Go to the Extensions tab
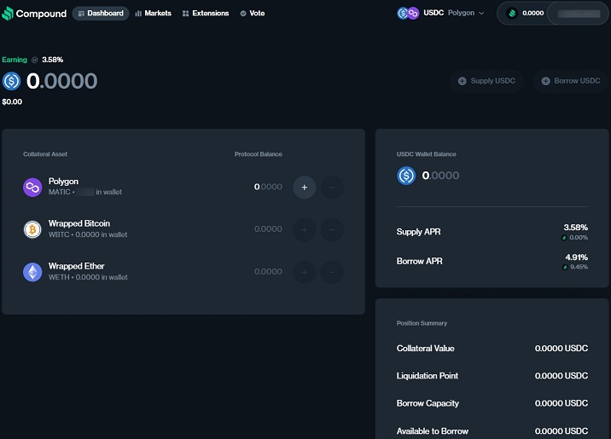 (206, 14)
